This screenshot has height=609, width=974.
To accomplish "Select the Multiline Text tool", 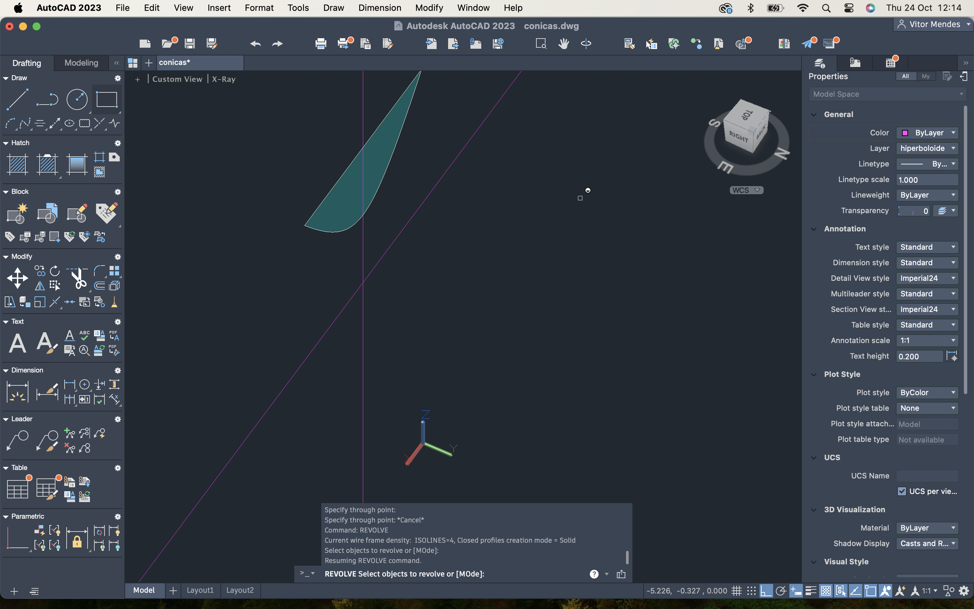I will (18, 343).
